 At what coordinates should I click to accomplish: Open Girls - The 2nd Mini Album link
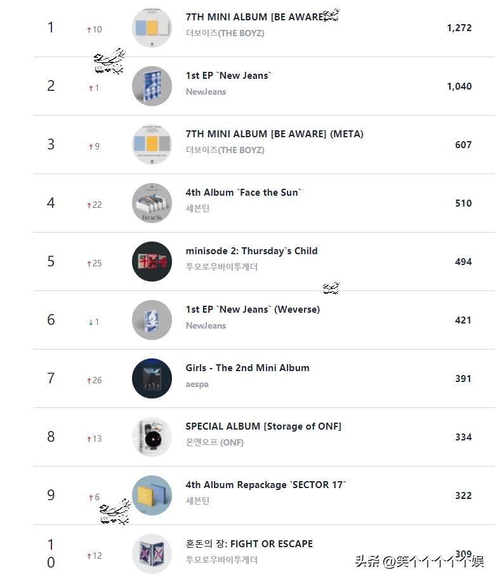[247, 368]
